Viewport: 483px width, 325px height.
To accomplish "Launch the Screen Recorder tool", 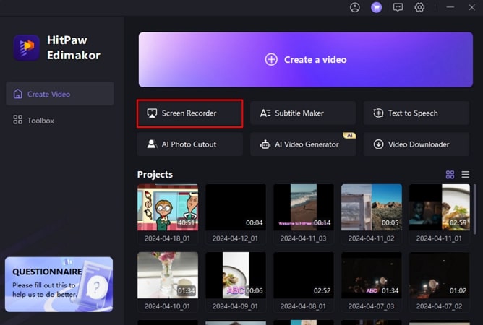I will 189,113.
